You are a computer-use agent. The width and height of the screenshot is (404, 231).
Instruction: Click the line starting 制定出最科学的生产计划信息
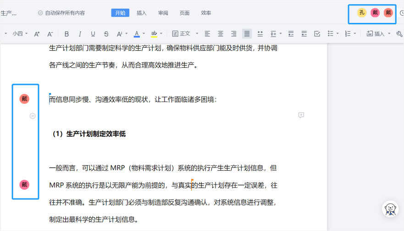click(94, 220)
